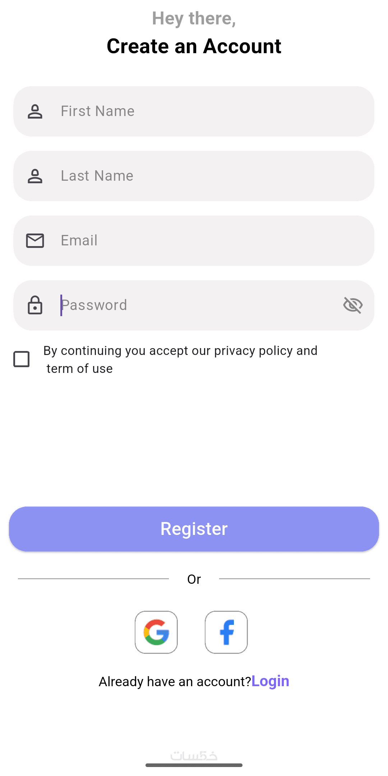Open the Login link
Viewport: 388px width, 776px height.
pyautogui.click(x=270, y=681)
